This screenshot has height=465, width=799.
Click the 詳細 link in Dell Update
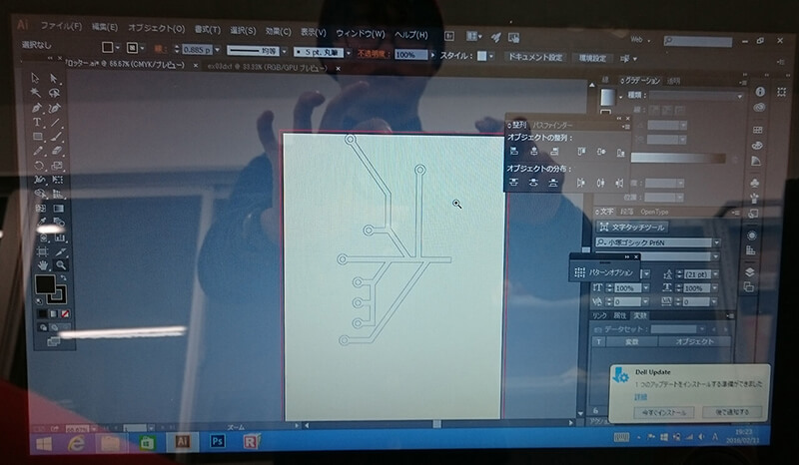[x=640, y=397]
